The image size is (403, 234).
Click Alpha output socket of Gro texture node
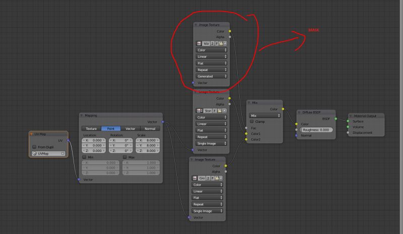tap(226, 171)
